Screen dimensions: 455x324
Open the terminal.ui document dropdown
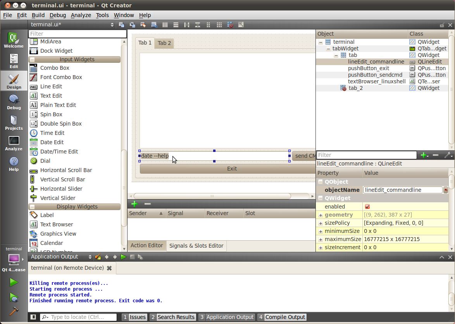71,25
